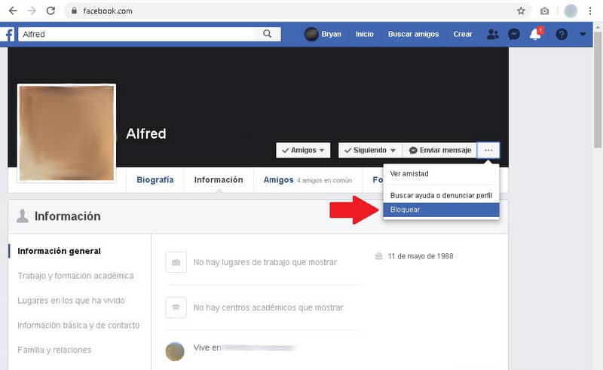603x370 pixels.
Task: Open the notifications bell icon
Action: click(x=536, y=34)
